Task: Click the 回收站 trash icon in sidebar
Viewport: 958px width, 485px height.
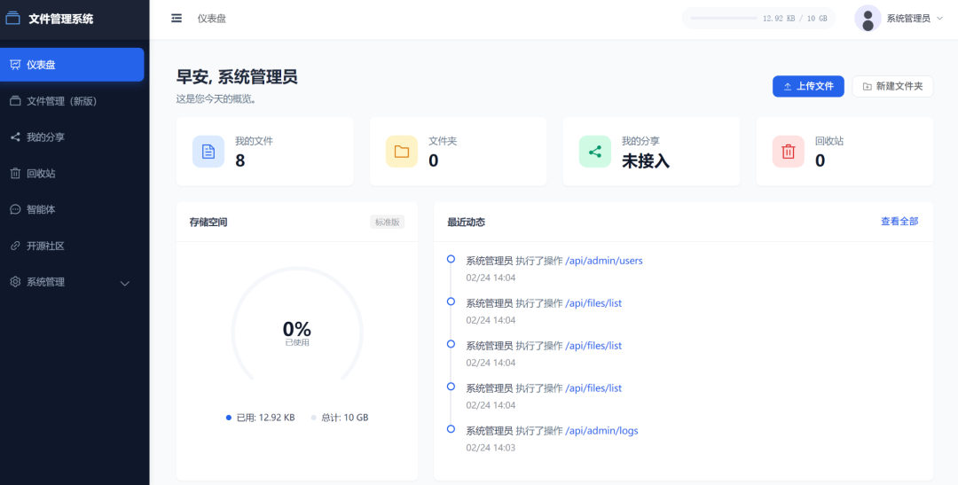Action: coord(15,174)
